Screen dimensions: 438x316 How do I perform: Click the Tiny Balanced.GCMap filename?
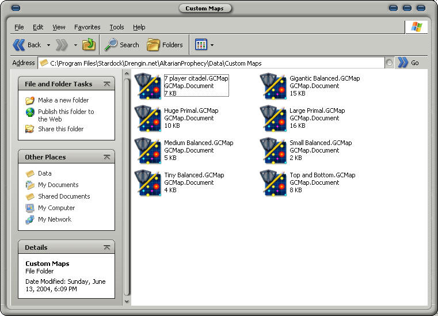click(194, 175)
